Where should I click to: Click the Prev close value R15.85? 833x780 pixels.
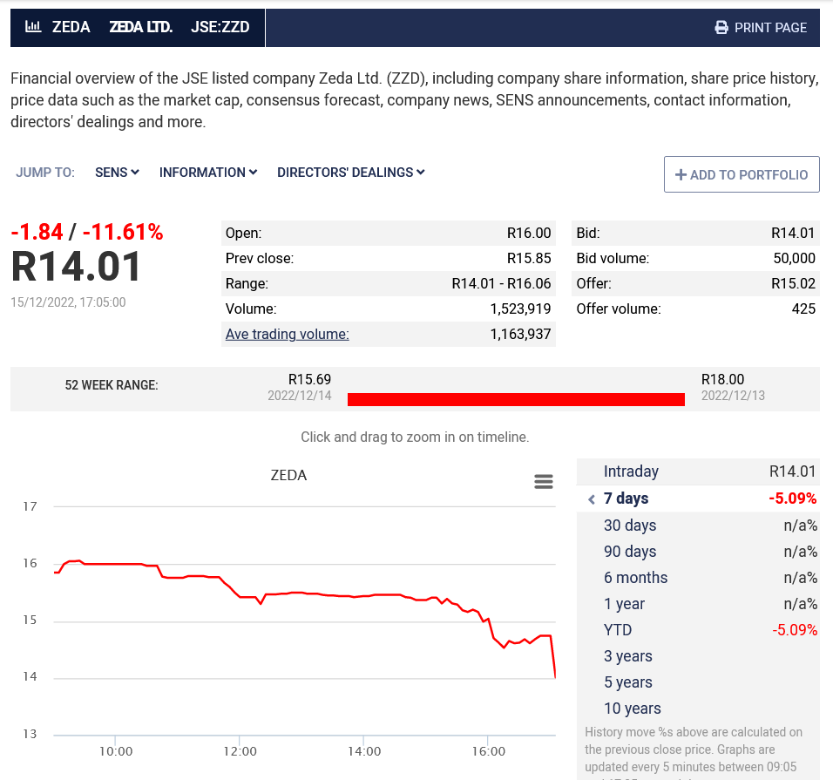pos(529,258)
